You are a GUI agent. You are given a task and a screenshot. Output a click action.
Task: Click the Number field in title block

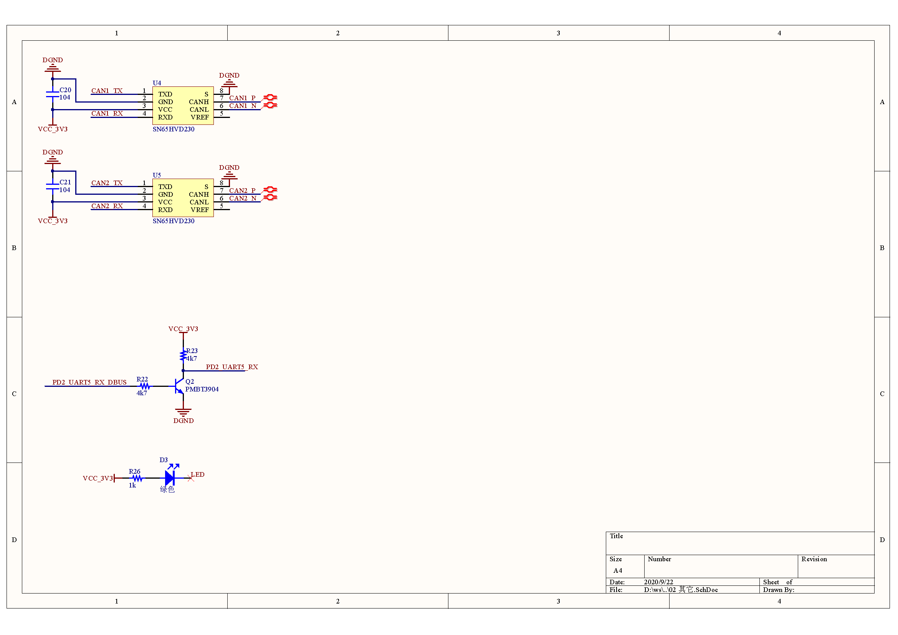(x=721, y=567)
